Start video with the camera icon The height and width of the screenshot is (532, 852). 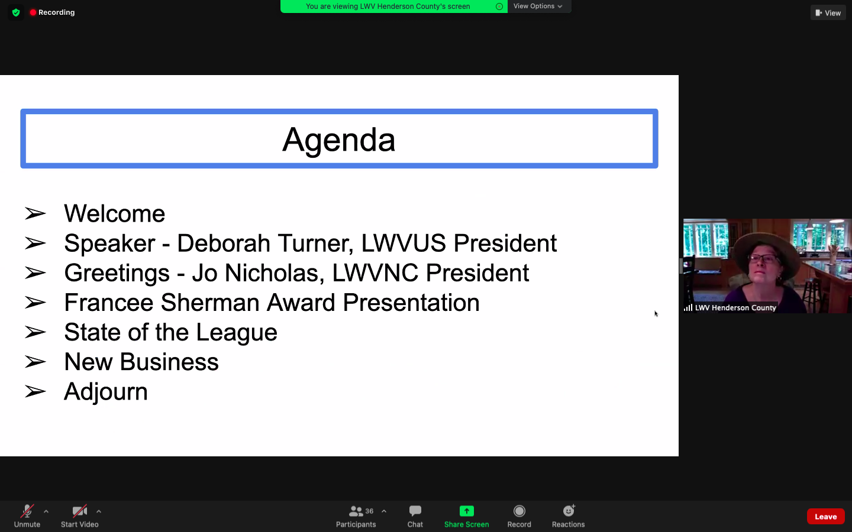79,516
